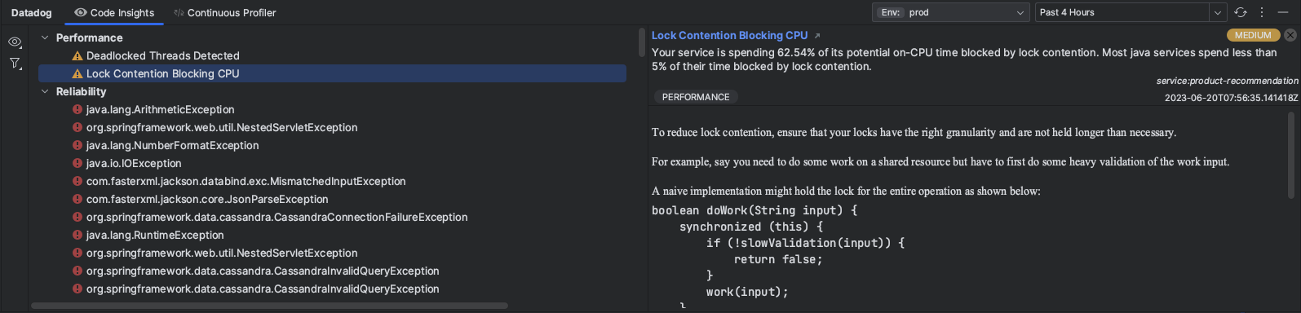Toggle the eye view options icon
The width and height of the screenshot is (1301, 313).
point(15,42)
